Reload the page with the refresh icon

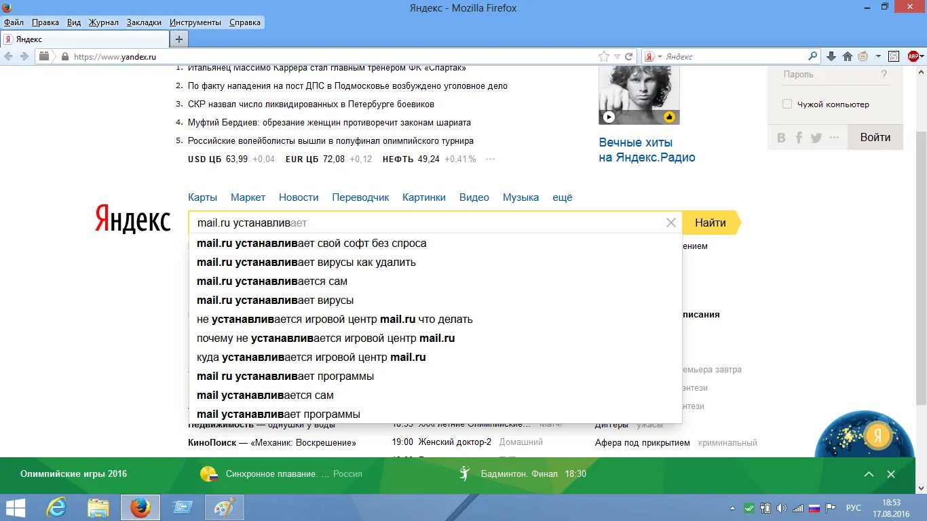(629, 57)
